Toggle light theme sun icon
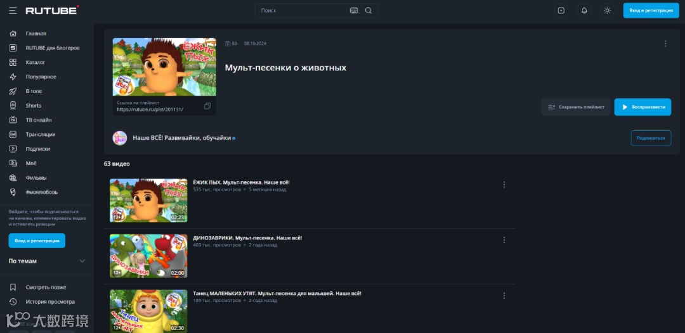685x333 pixels. point(607,11)
